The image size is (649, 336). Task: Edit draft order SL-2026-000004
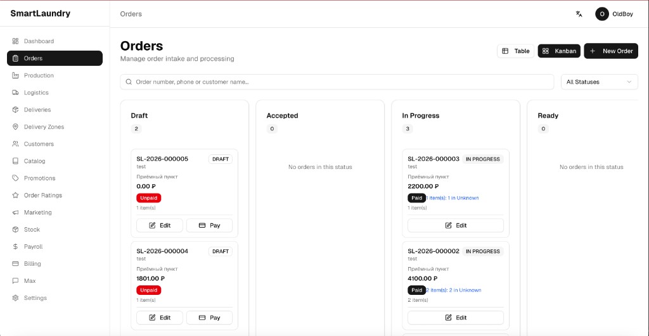[160, 318]
